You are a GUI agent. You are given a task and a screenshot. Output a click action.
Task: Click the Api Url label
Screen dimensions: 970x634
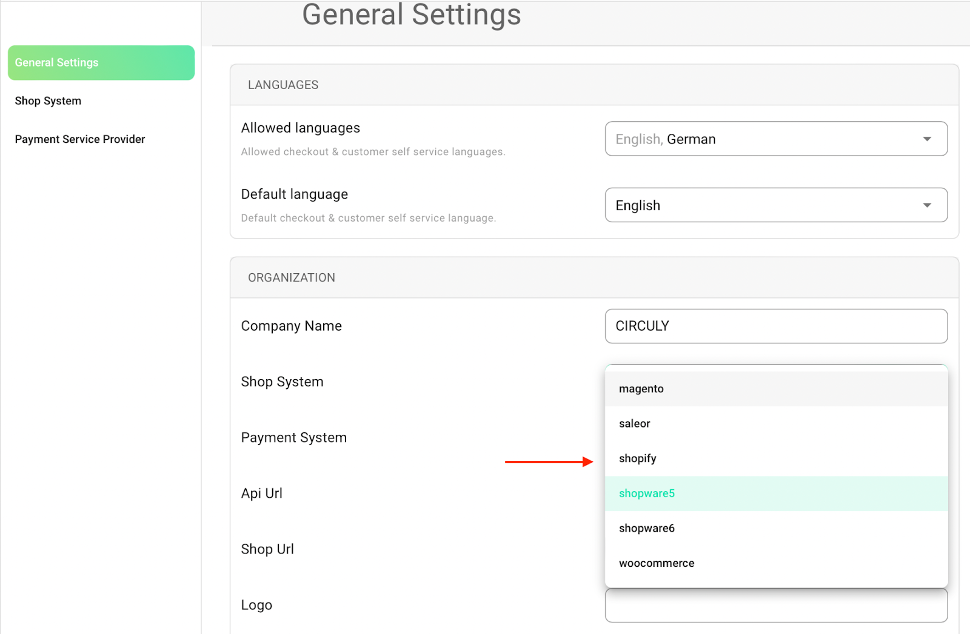pos(261,494)
